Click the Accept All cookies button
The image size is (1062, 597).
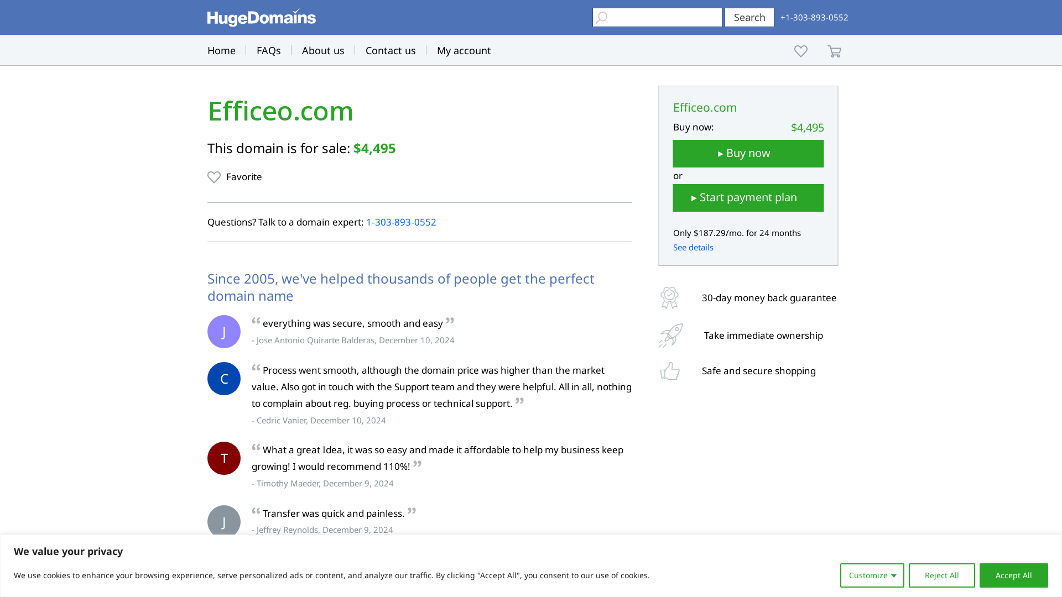[1013, 575]
